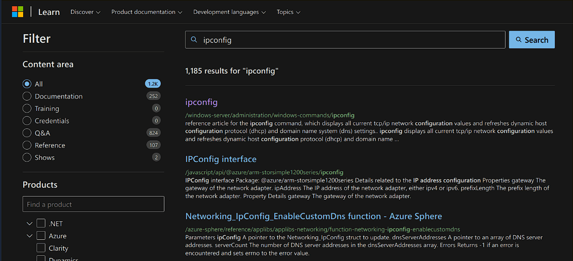573x261 pixels.
Task: Select the Training radio button
Action: point(27,108)
